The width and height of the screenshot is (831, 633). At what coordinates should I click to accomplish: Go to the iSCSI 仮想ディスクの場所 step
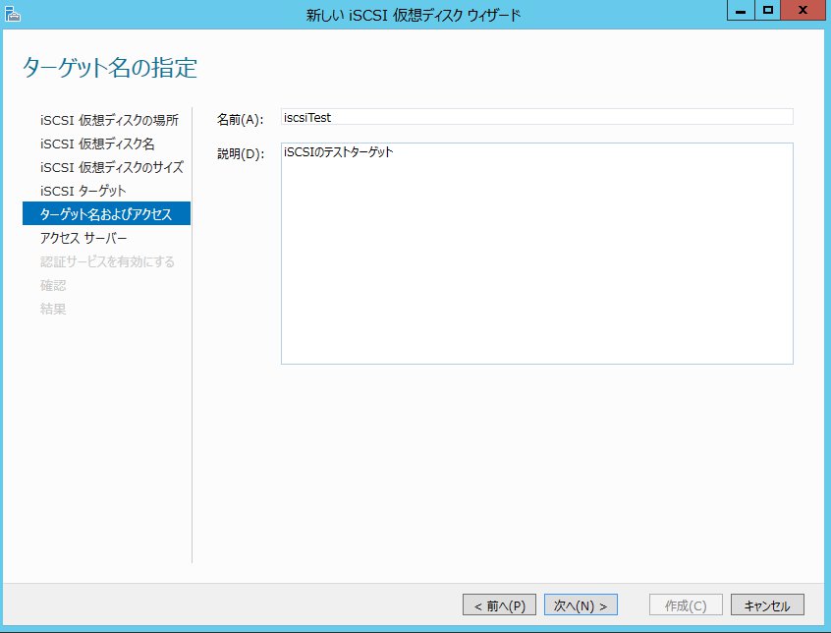pyautogui.click(x=109, y=120)
